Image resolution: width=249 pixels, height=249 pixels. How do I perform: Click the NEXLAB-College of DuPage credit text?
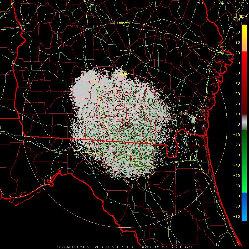pos(221,3)
